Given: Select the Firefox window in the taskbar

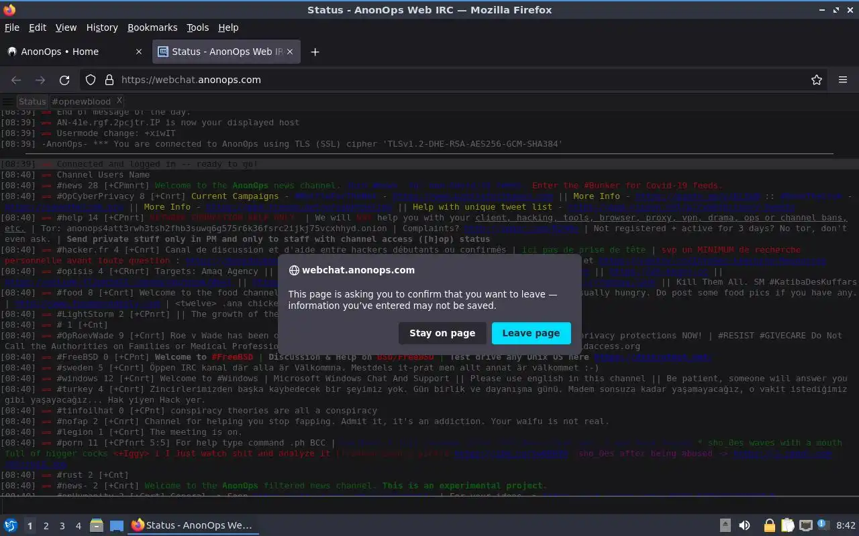Looking at the screenshot, I should click(194, 525).
